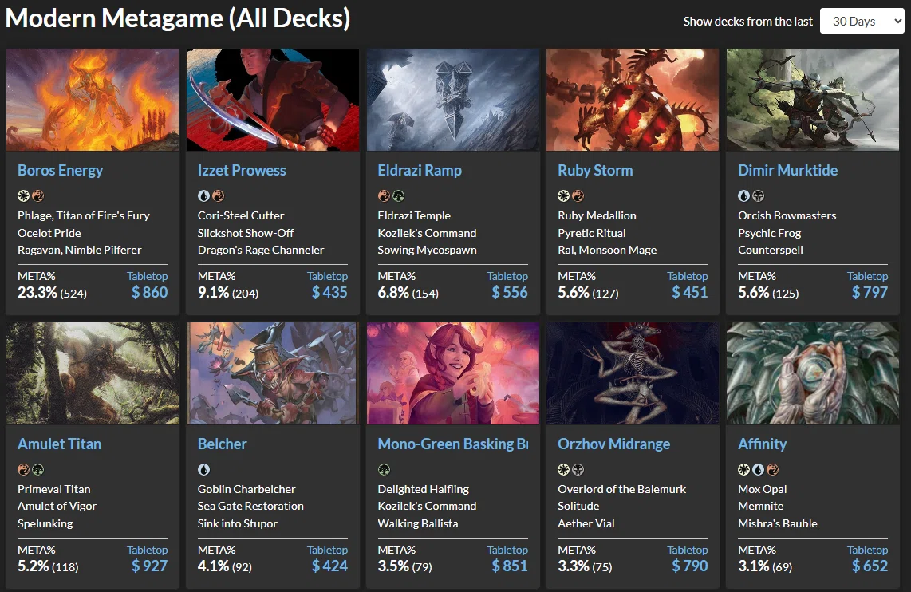Click the blue mana icon under Affinity
The width and height of the screenshot is (911, 592).
[x=758, y=469]
